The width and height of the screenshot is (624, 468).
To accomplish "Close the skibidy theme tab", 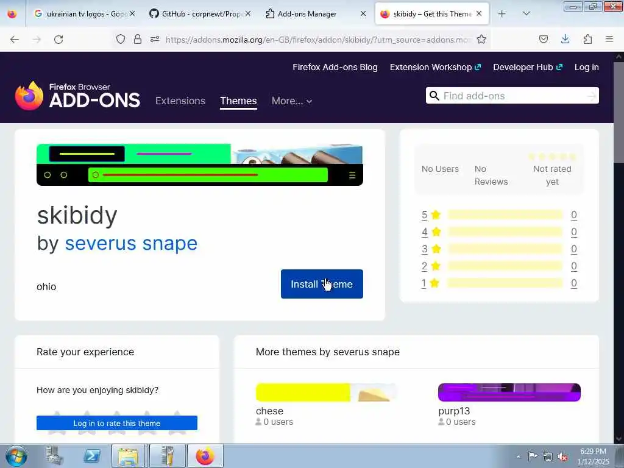I will click(479, 14).
